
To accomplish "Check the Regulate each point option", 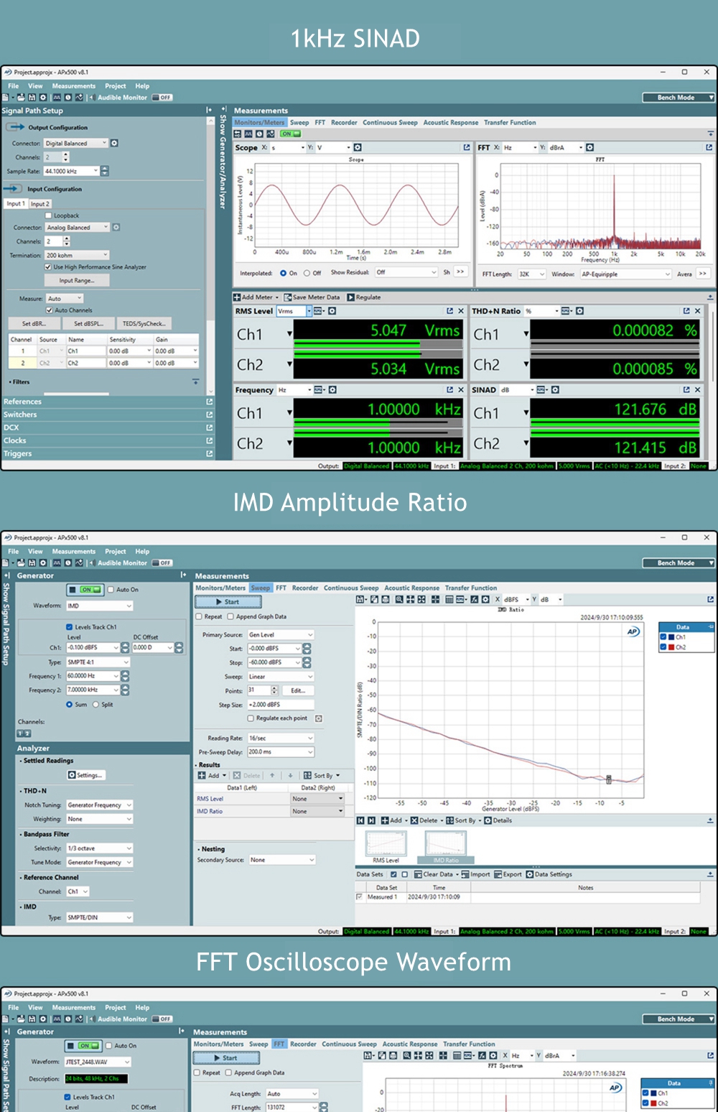I will tap(251, 718).
